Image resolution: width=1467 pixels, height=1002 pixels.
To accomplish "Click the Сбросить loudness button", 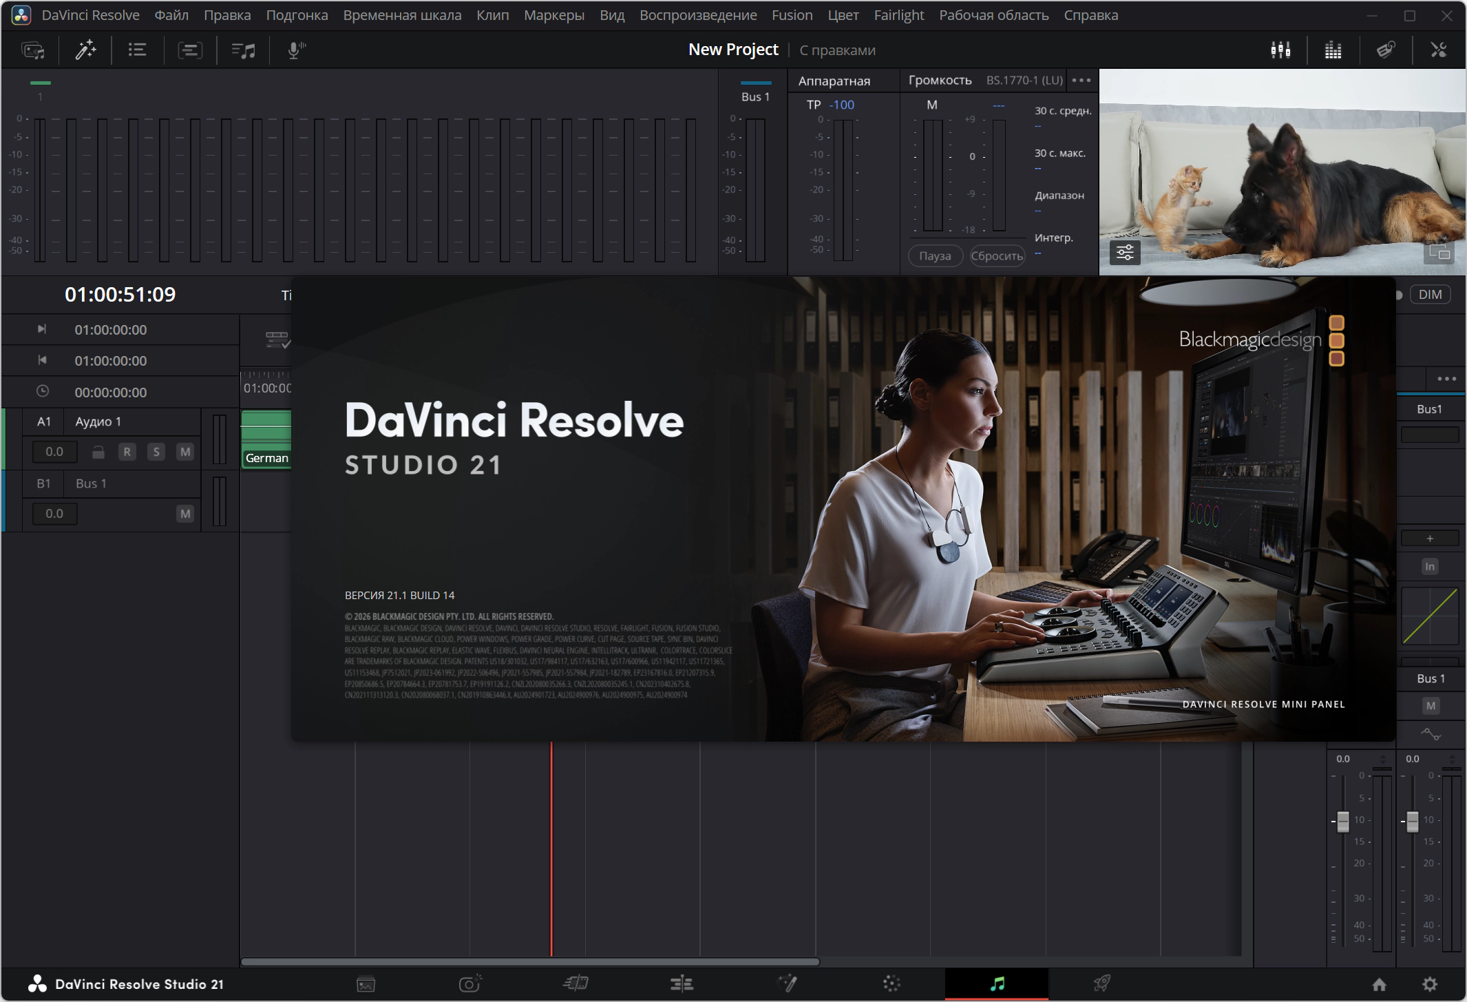I will [x=997, y=255].
